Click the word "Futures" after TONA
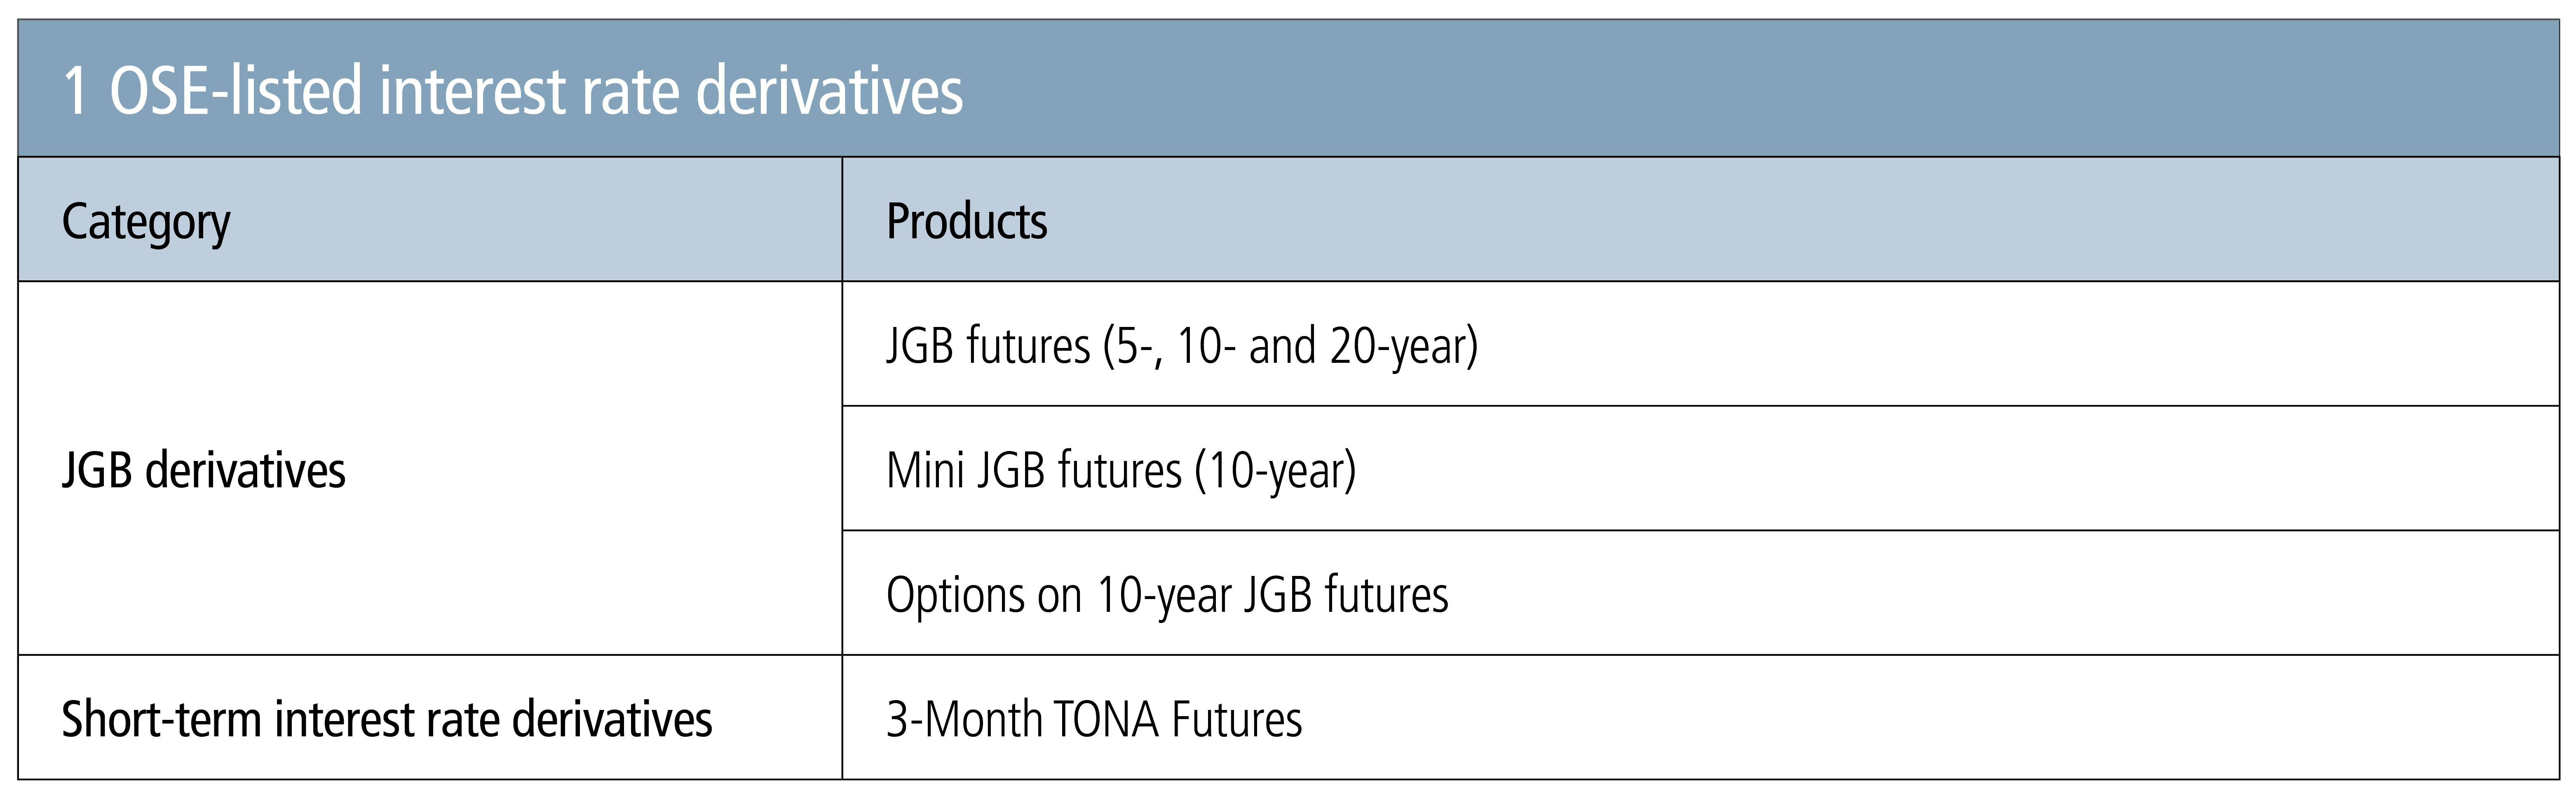2576x799 pixels. 1237,719
